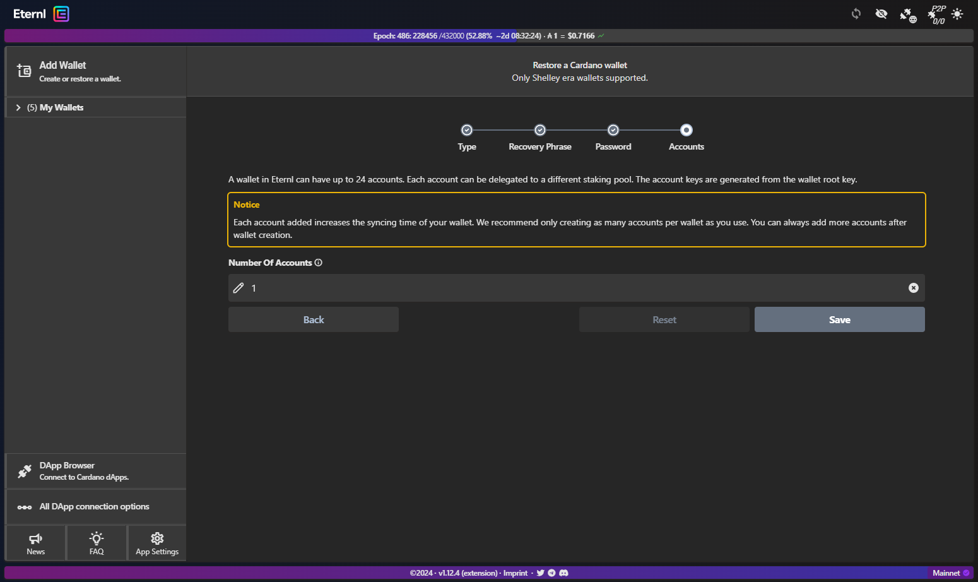Click the Add Wallet icon
This screenshot has width=978, height=582.
coord(24,71)
